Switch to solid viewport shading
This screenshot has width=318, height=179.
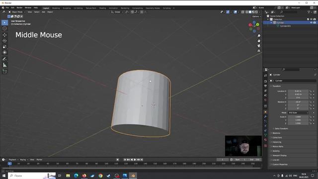tap(250, 12)
